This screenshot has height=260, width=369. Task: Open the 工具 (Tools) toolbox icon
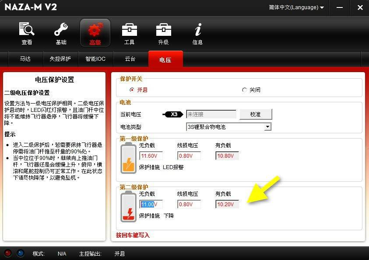[x=129, y=33]
